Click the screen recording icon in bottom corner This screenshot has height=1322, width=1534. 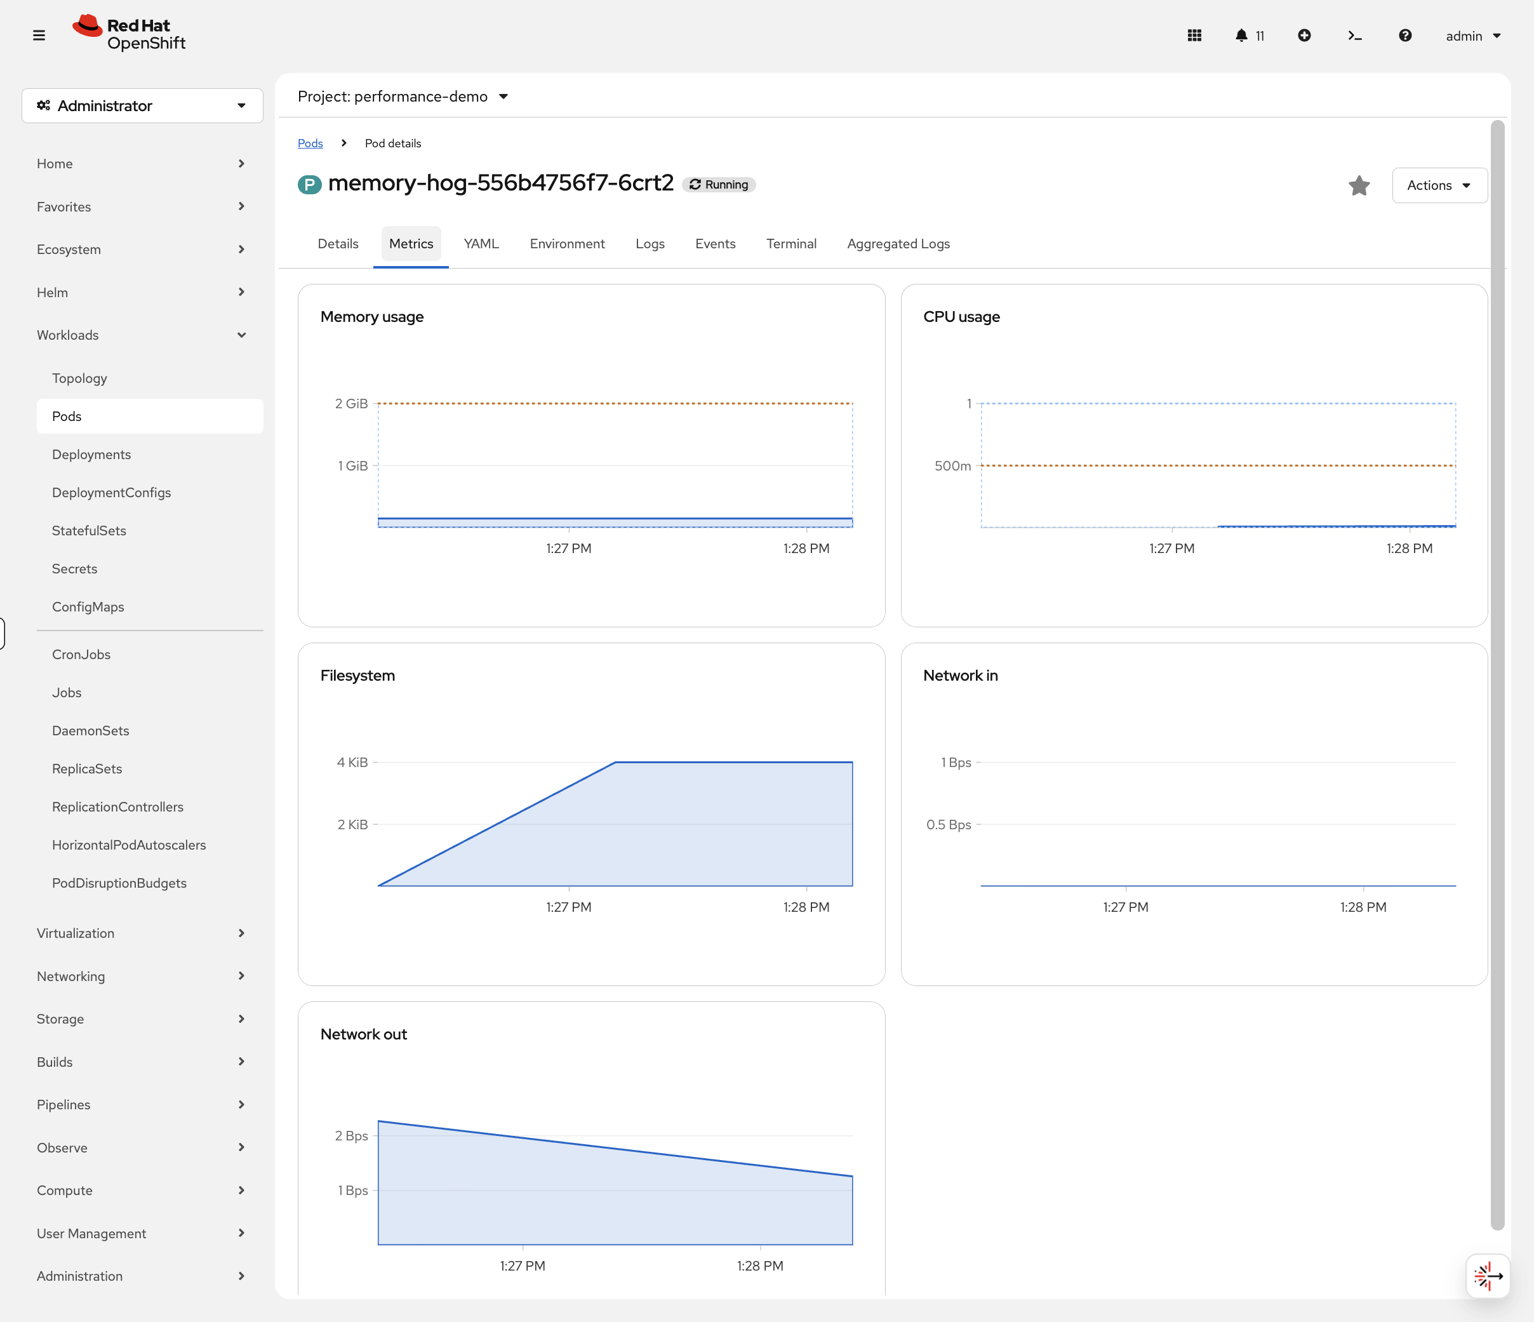(1488, 1276)
